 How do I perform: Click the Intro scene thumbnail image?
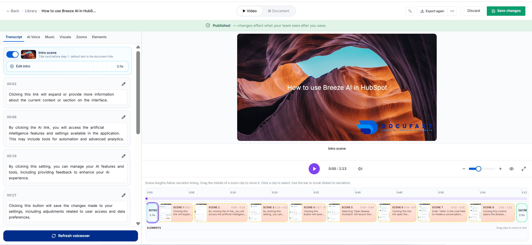pyautogui.click(x=29, y=54)
